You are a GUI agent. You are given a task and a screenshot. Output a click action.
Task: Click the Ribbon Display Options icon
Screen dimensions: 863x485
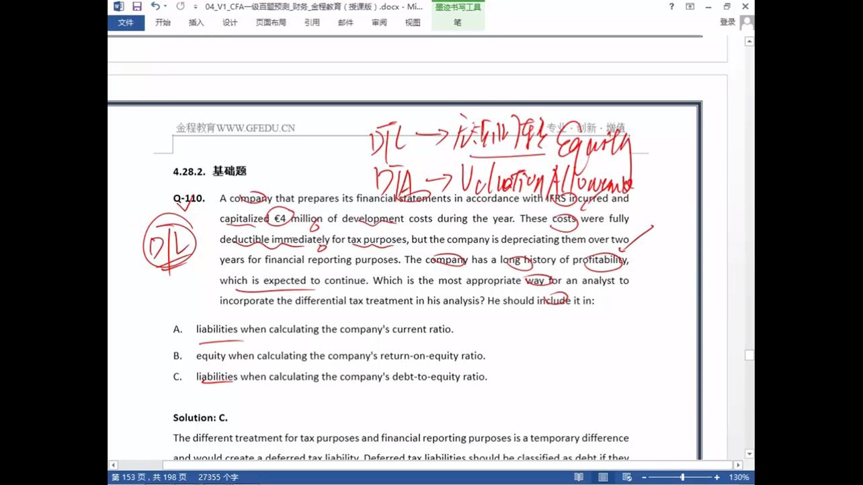tap(690, 7)
